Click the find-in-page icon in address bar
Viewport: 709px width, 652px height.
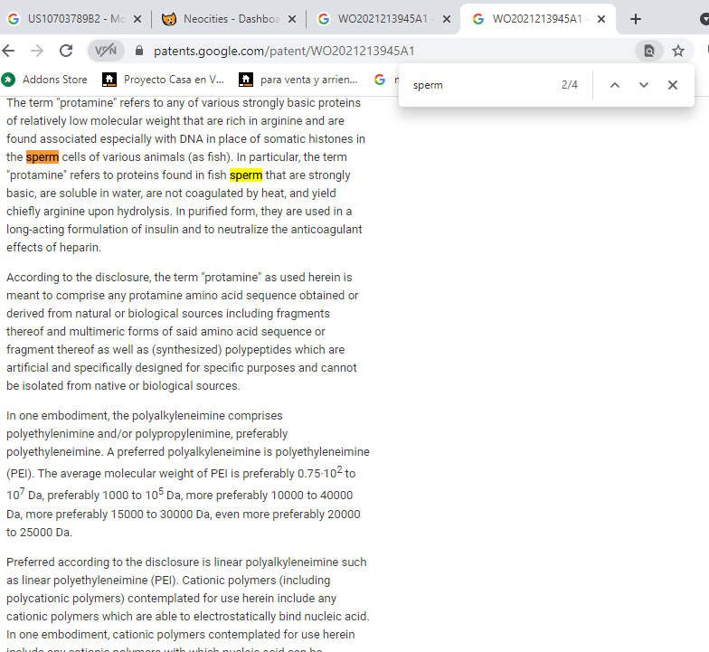tap(648, 51)
